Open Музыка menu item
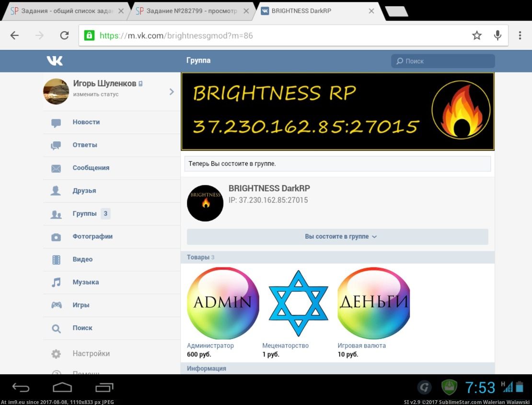Viewport: 532px width, 405px height. pos(112,283)
